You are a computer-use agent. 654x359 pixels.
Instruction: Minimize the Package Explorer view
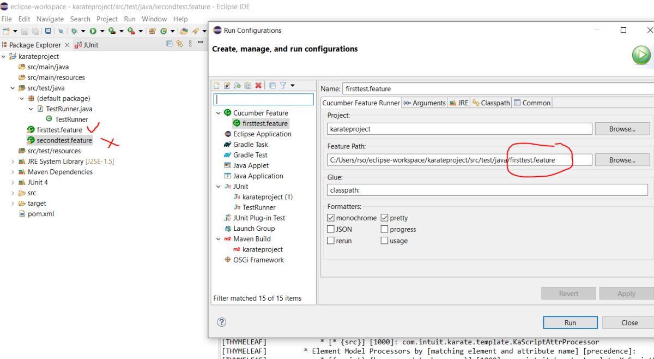tap(201, 42)
